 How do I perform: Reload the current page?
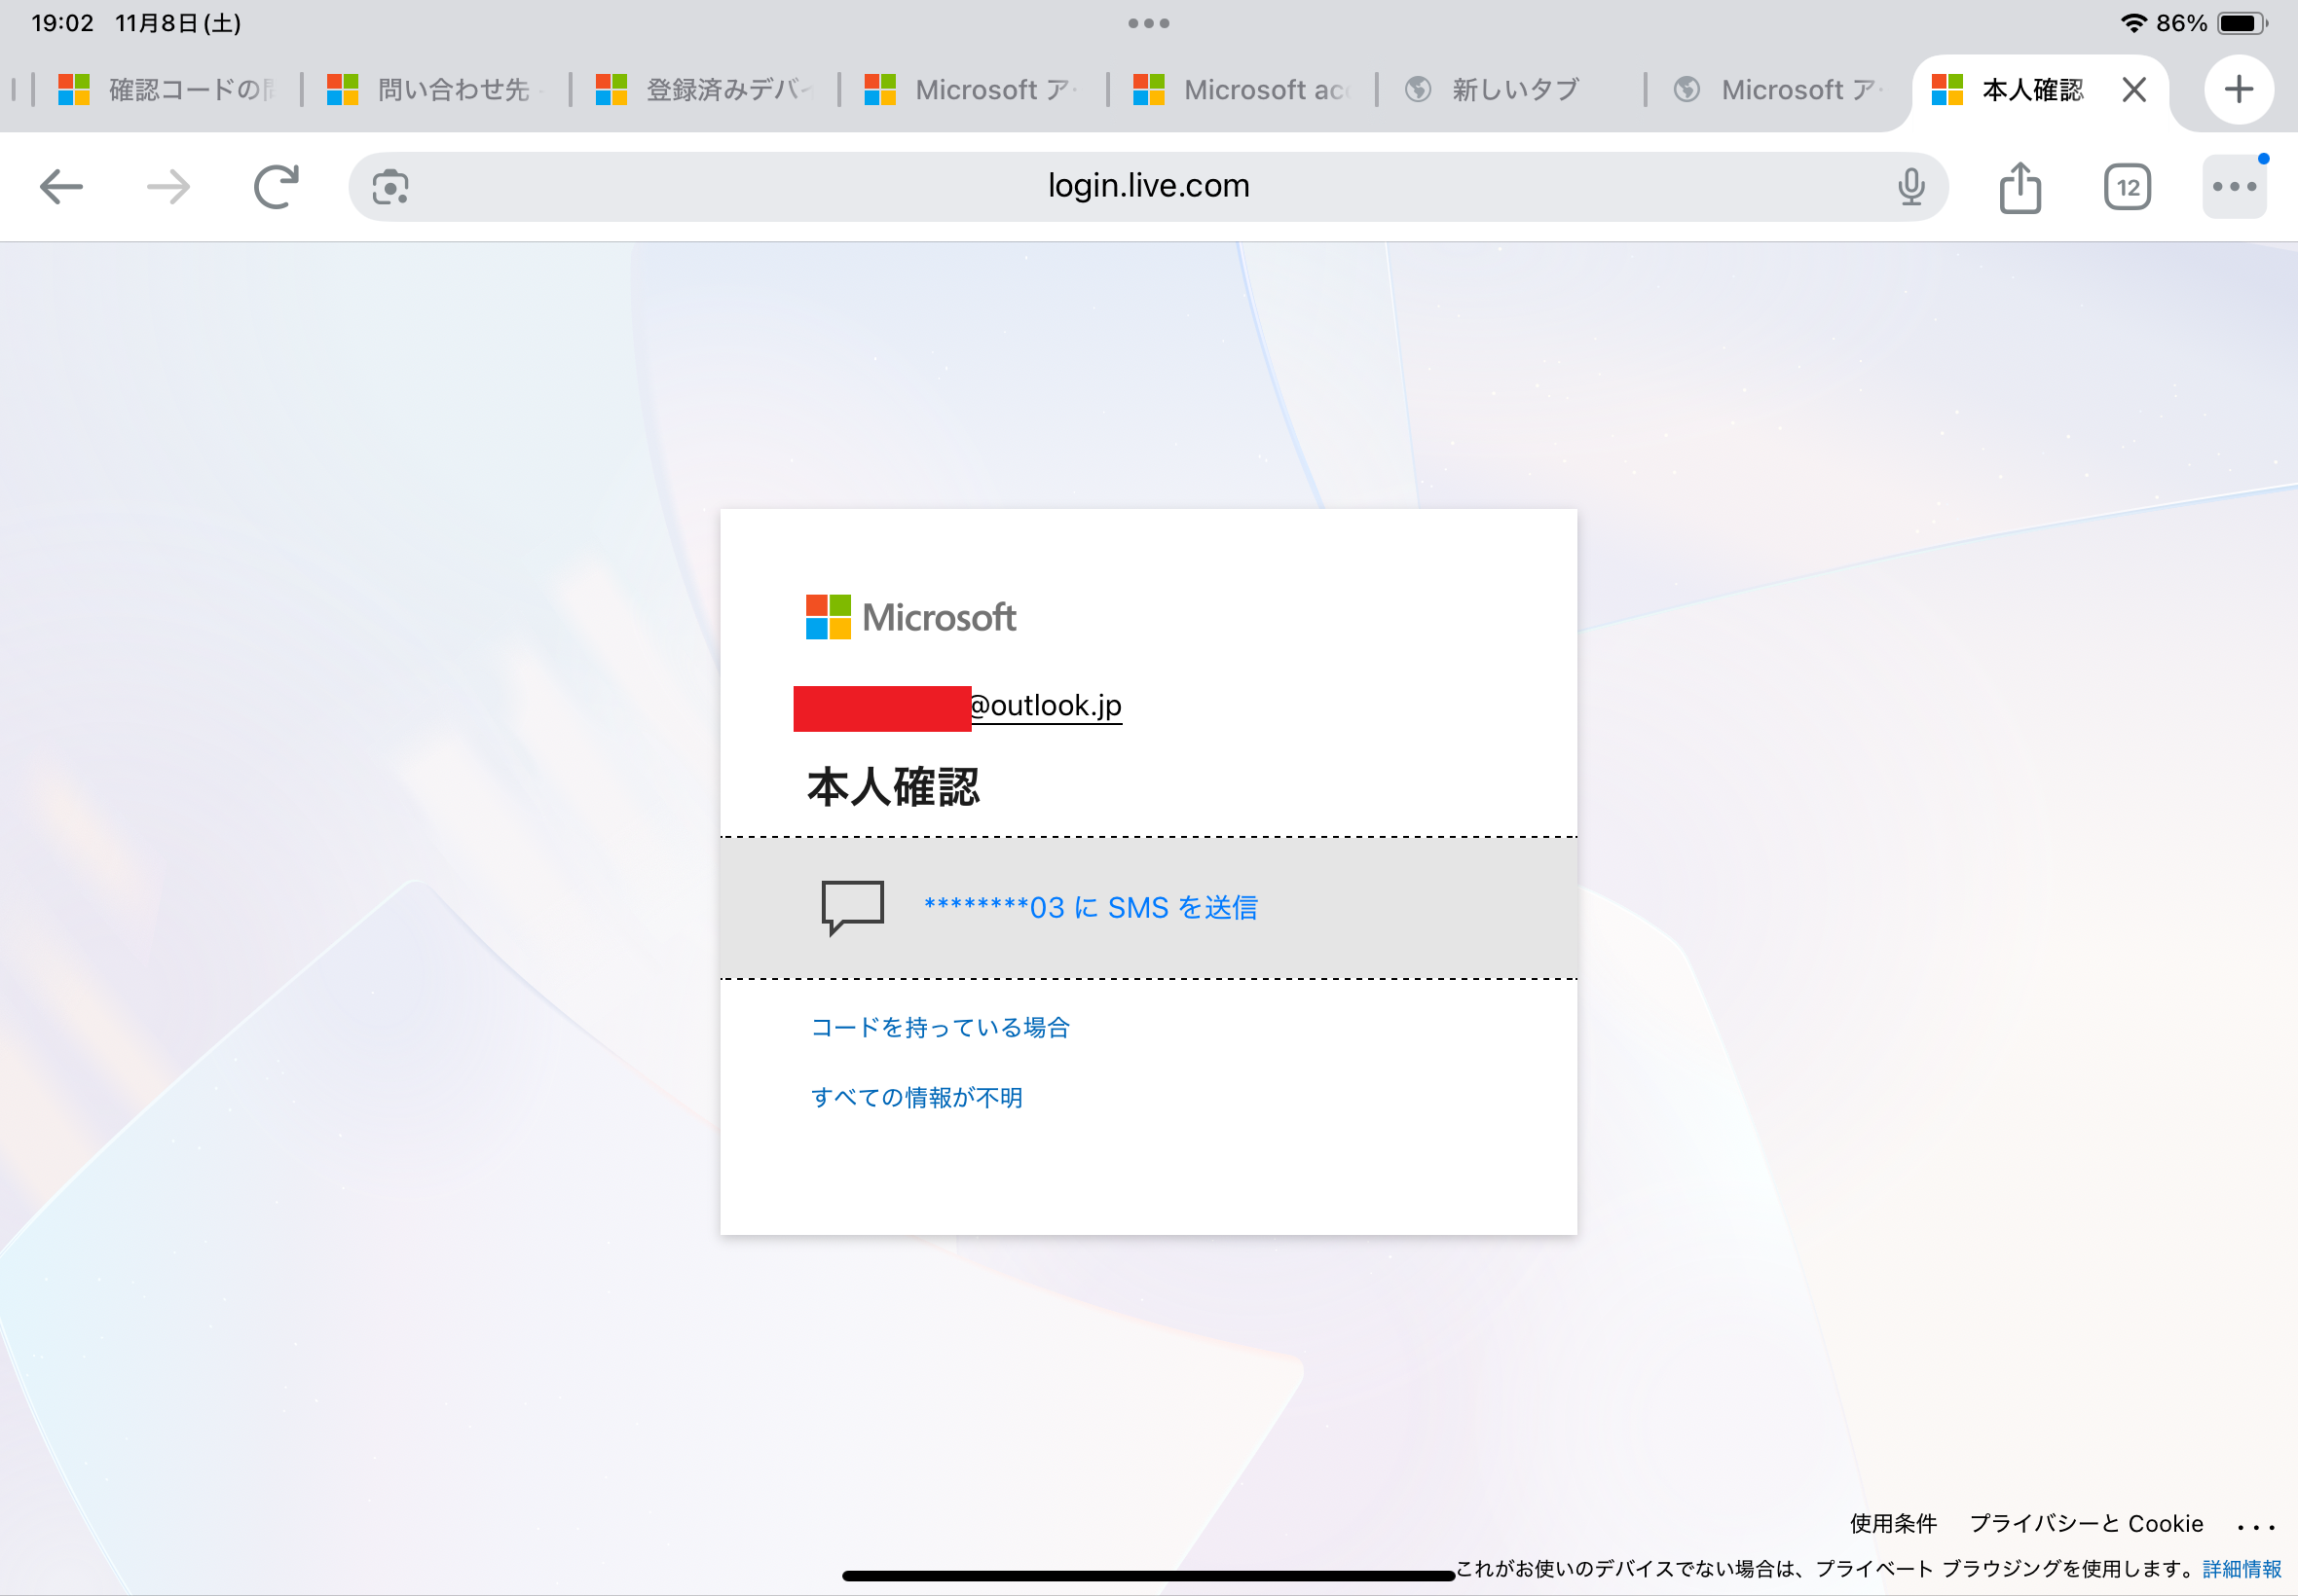click(278, 186)
